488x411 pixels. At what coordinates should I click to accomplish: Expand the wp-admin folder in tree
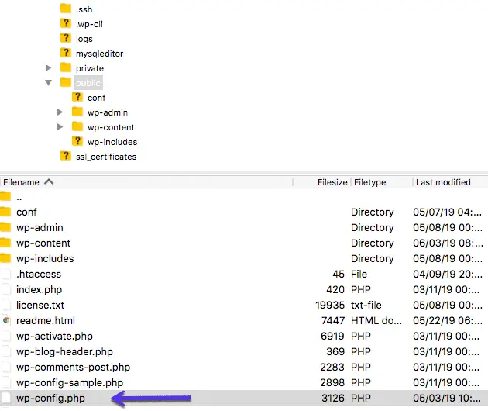(60, 112)
